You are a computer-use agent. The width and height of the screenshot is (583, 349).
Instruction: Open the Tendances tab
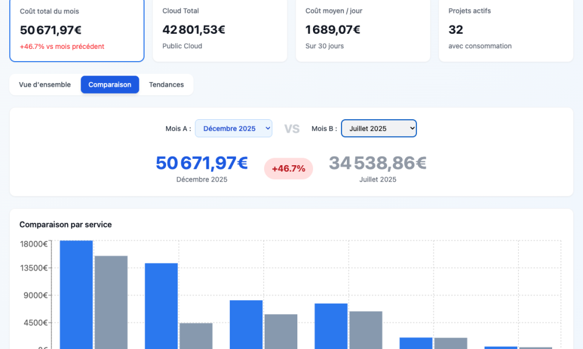tap(166, 85)
